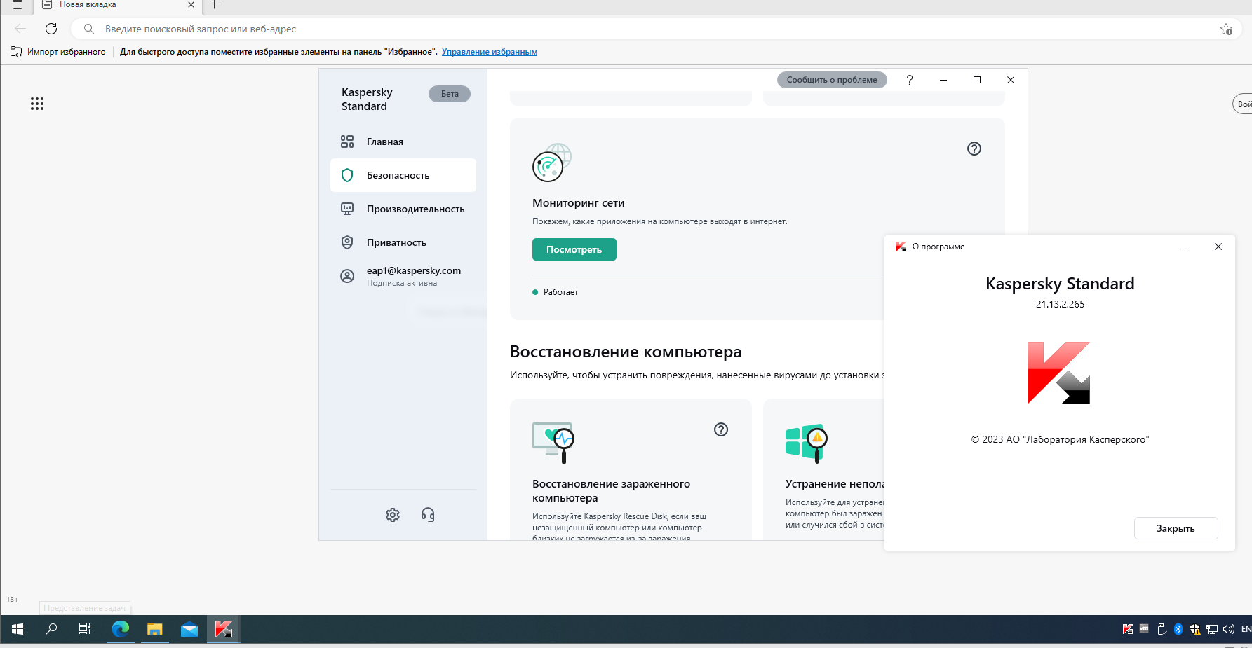This screenshot has width=1252, height=648.
Task: Click the Мониторинг сети radar icon
Action: coord(552,163)
